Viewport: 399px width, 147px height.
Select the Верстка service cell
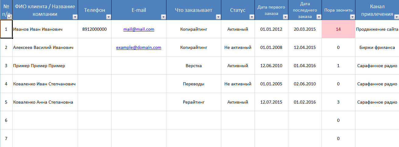(194, 66)
